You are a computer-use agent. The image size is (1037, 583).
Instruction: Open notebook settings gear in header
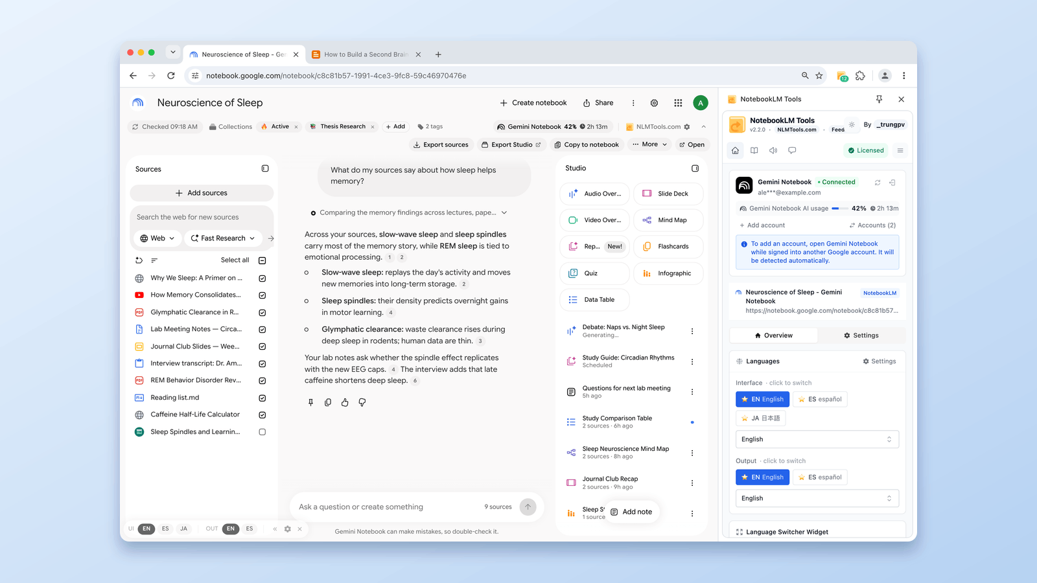click(655, 103)
